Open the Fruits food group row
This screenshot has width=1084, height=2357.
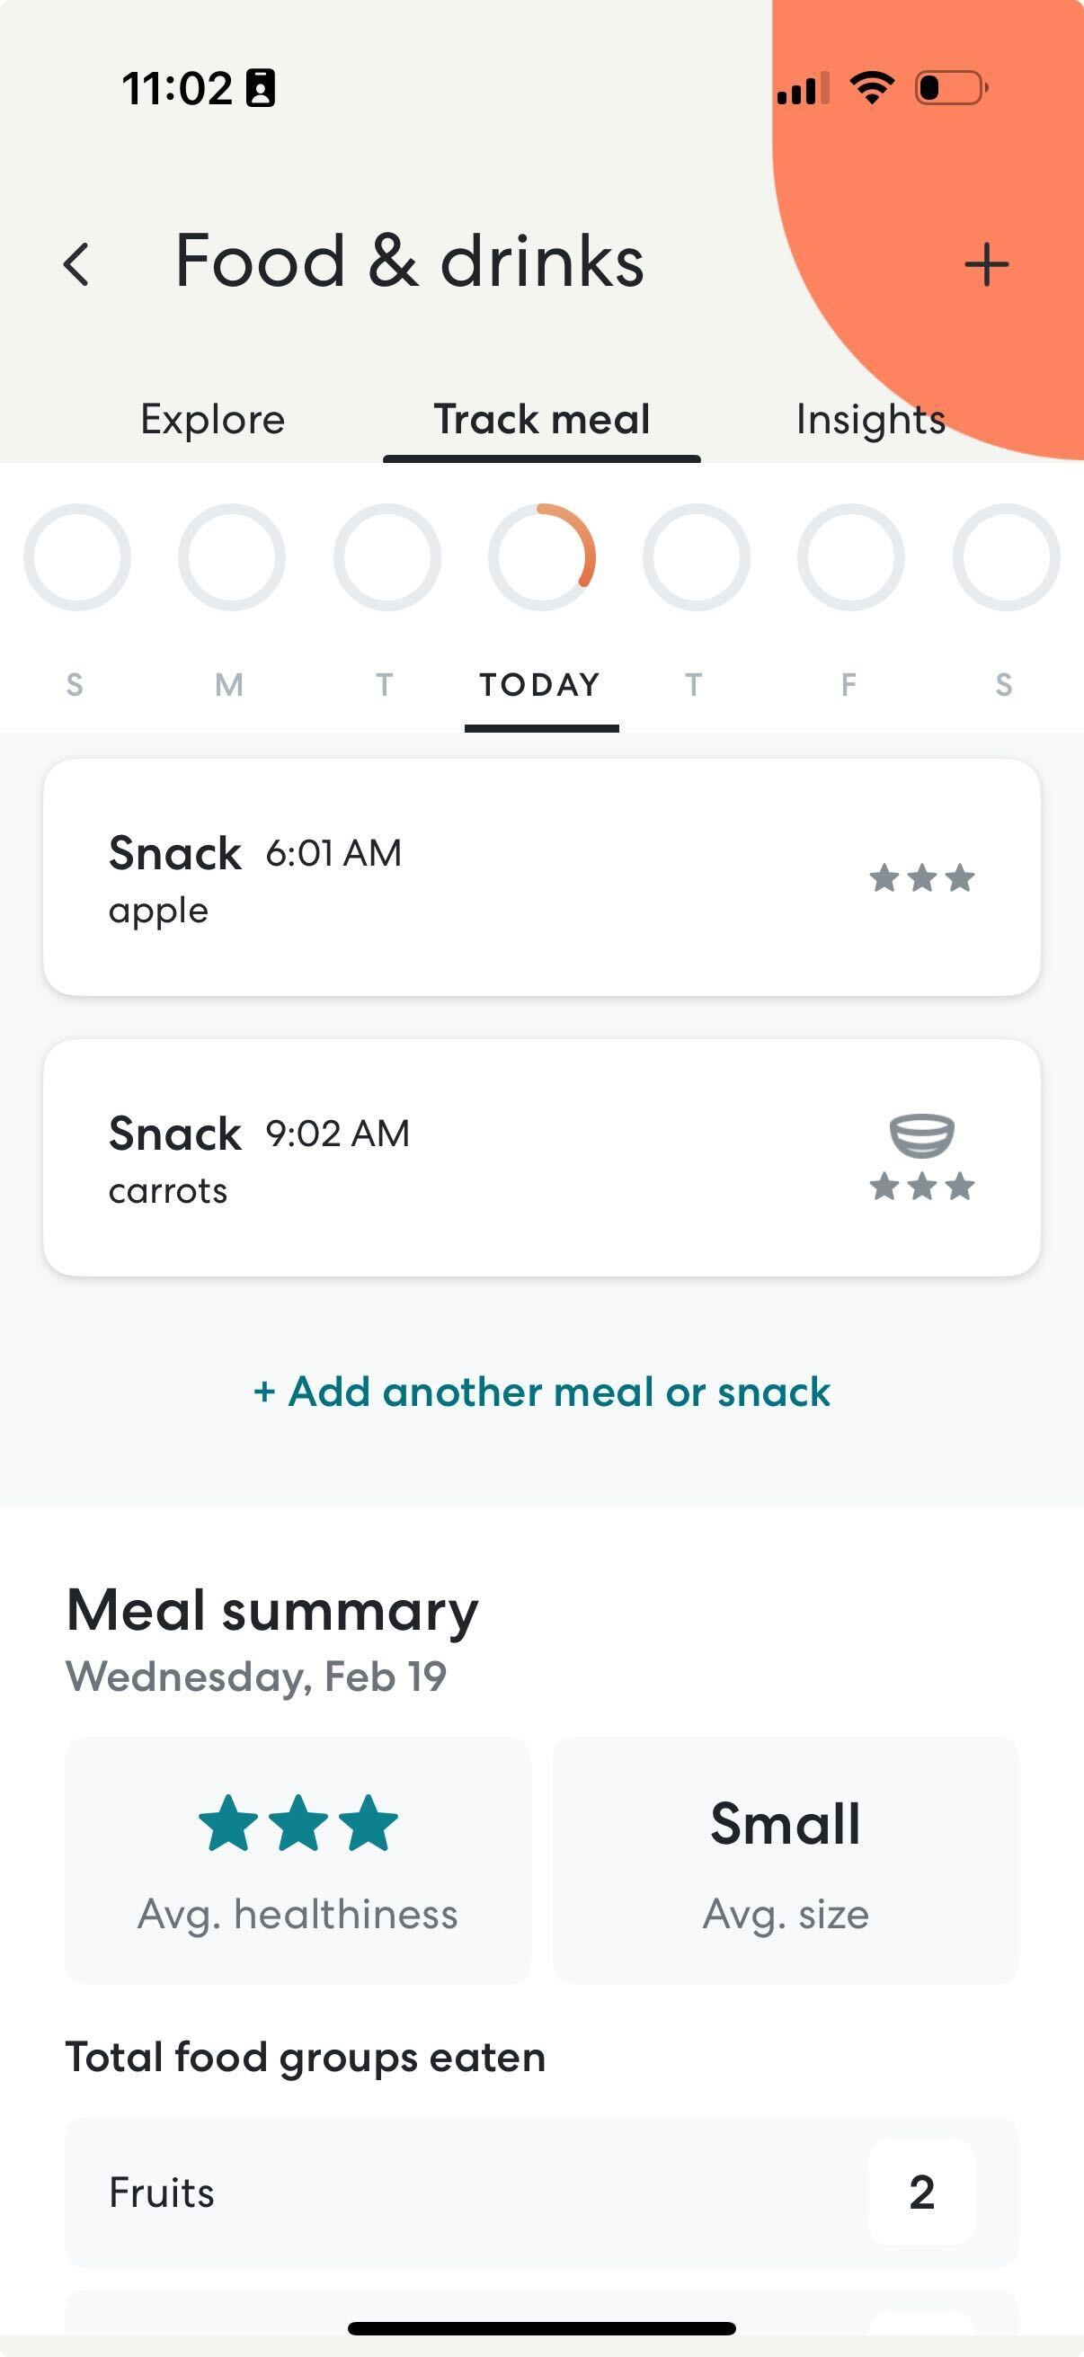click(541, 2192)
